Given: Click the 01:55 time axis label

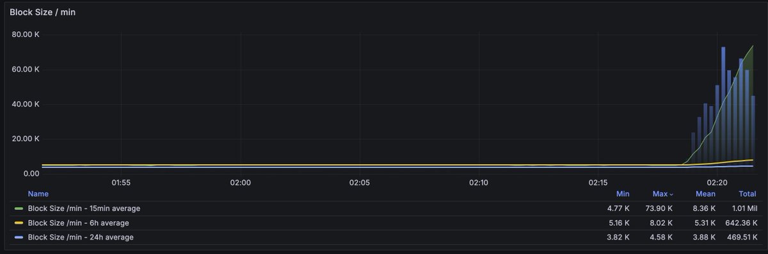Looking at the screenshot, I should (x=121, y=183).
